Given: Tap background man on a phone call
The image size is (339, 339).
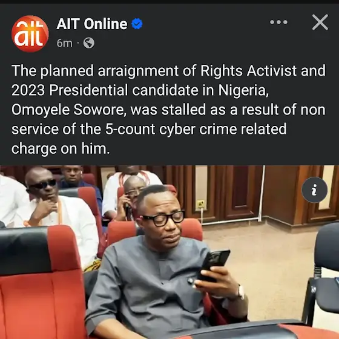Looking at the screenshot, I should pyautogui.click(x=132, y=199).
